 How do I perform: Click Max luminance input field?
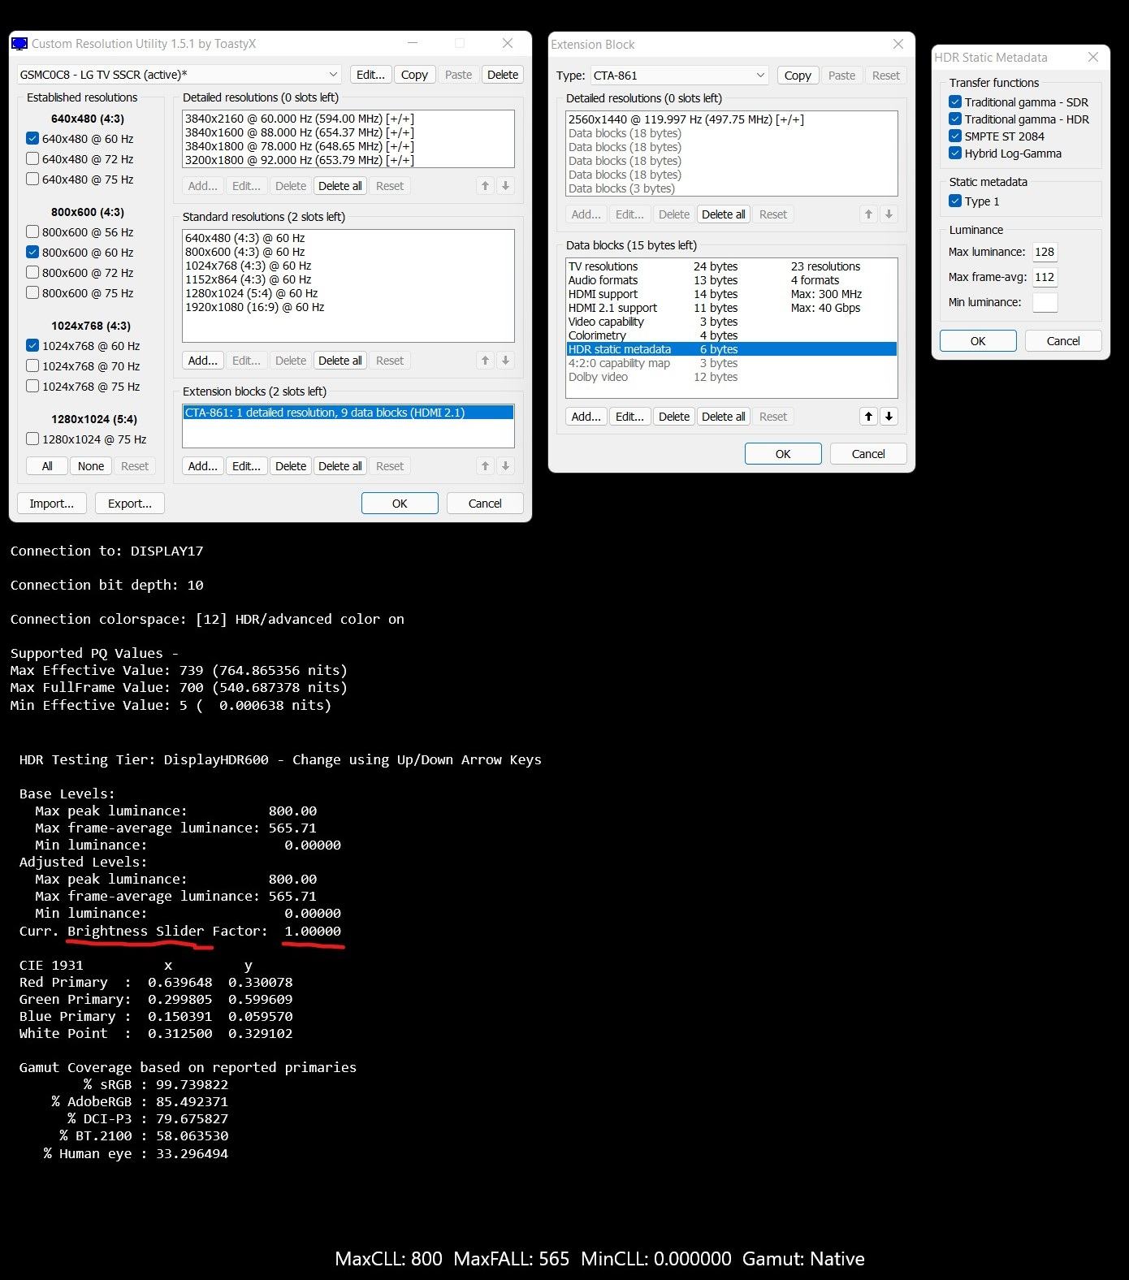[x=1045, y=252]
